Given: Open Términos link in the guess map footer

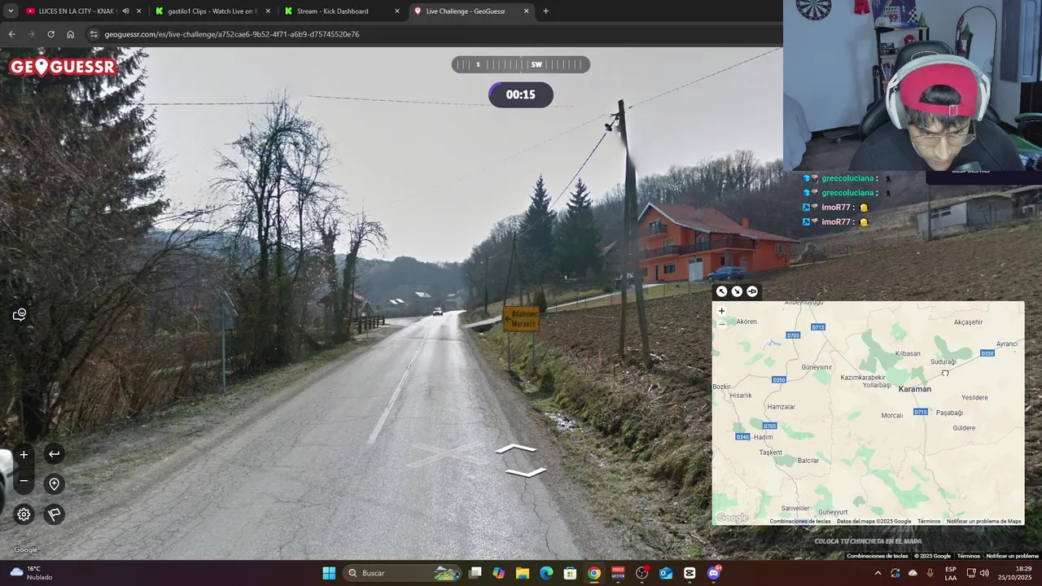Looking at the screenshot, I should (x=929, y=521).
